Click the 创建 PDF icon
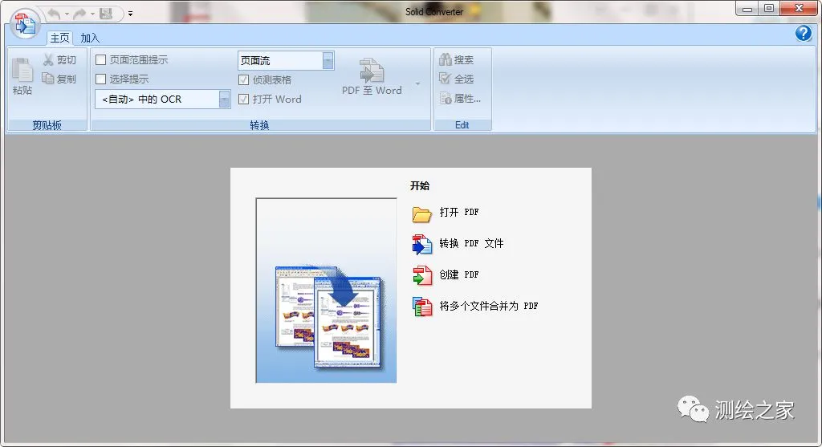Viewport: 822px width, 447px height. click(422, 275)
